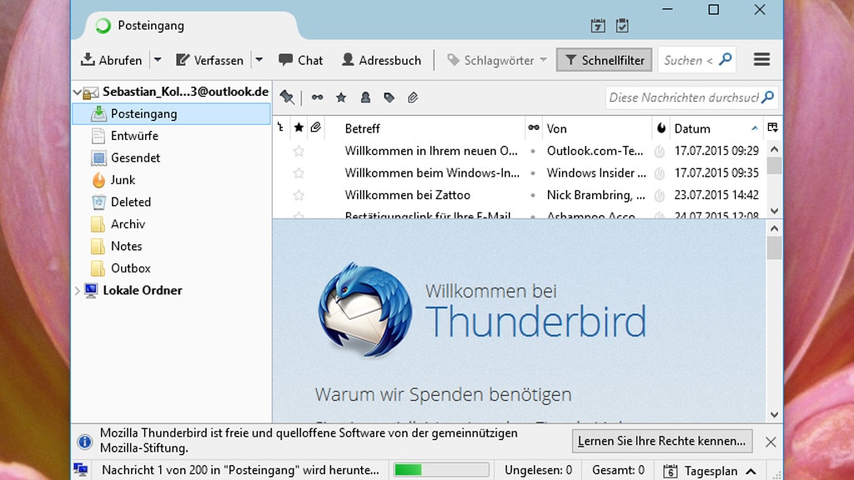Sort by the attachment column header
The width and height of the screenshot is (854, 480).
(x=316, y=127)
